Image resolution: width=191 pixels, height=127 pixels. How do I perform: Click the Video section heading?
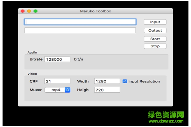pyautogui.click(x=32, y=74)
